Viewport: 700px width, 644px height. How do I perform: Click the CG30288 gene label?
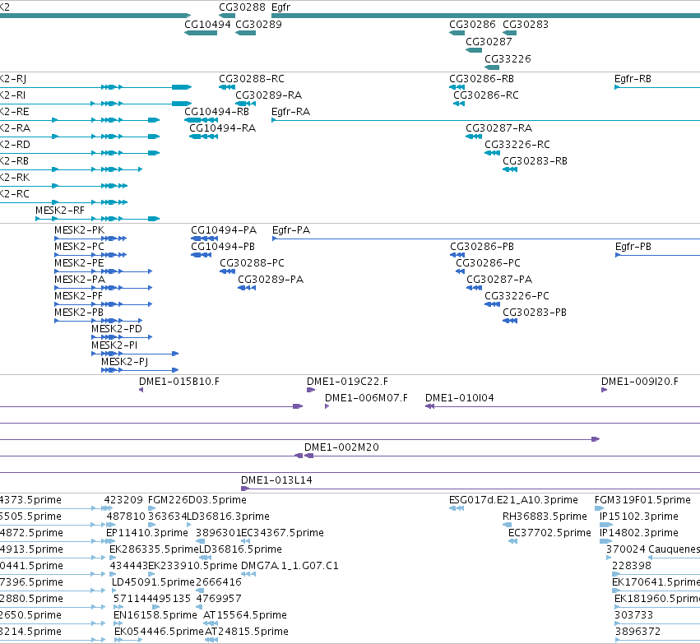click(242, 7)
